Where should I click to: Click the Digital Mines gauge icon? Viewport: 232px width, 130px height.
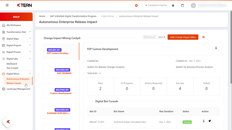coord(4,74)
